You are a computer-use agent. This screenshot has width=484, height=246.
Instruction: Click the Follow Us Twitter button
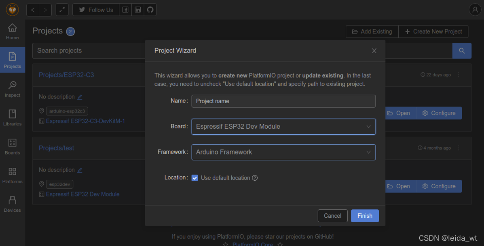pyautogui.click(x=96, y=10)
